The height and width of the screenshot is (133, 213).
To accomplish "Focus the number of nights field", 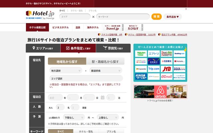I will click(x=111, y=97).
